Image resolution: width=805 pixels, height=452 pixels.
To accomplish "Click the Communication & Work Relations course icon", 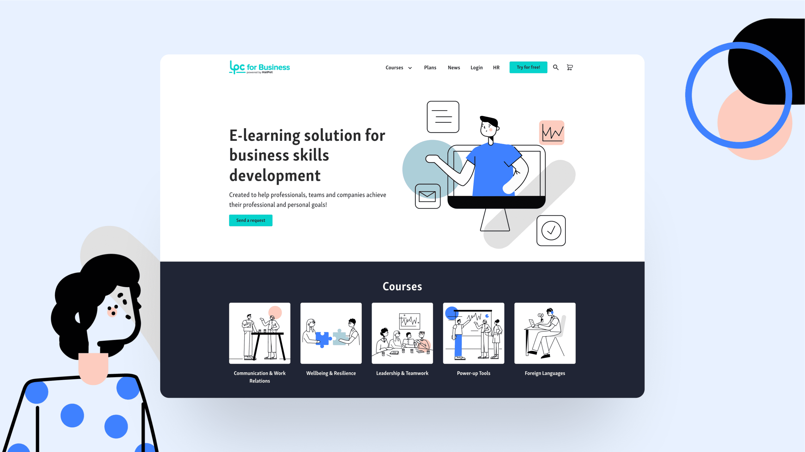I will [x=259, y=333].
